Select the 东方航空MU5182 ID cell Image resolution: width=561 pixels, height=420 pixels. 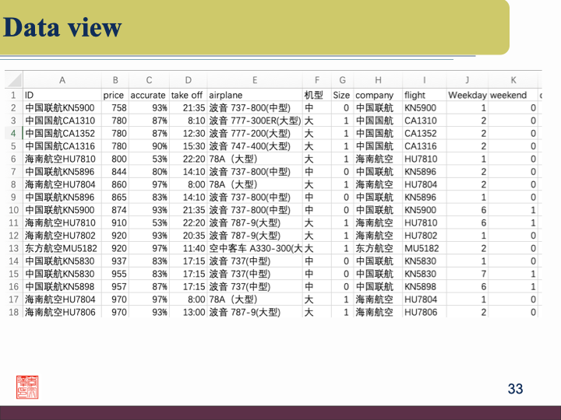coord(61,248)
